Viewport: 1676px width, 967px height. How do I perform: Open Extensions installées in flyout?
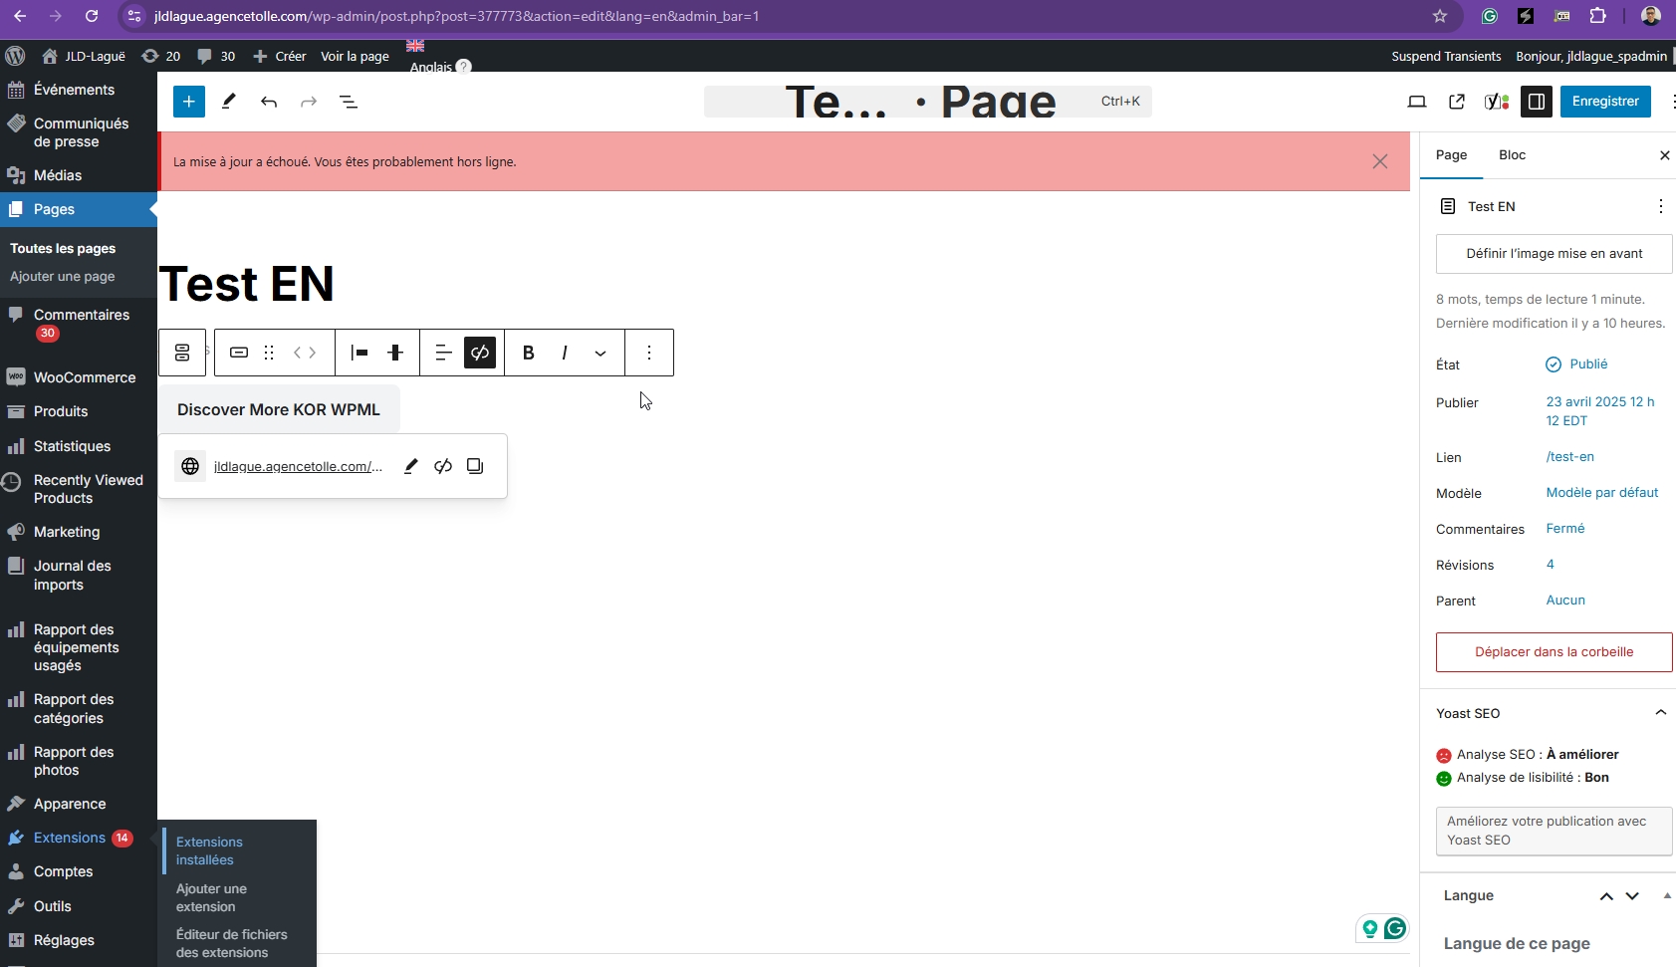(209, 851)
